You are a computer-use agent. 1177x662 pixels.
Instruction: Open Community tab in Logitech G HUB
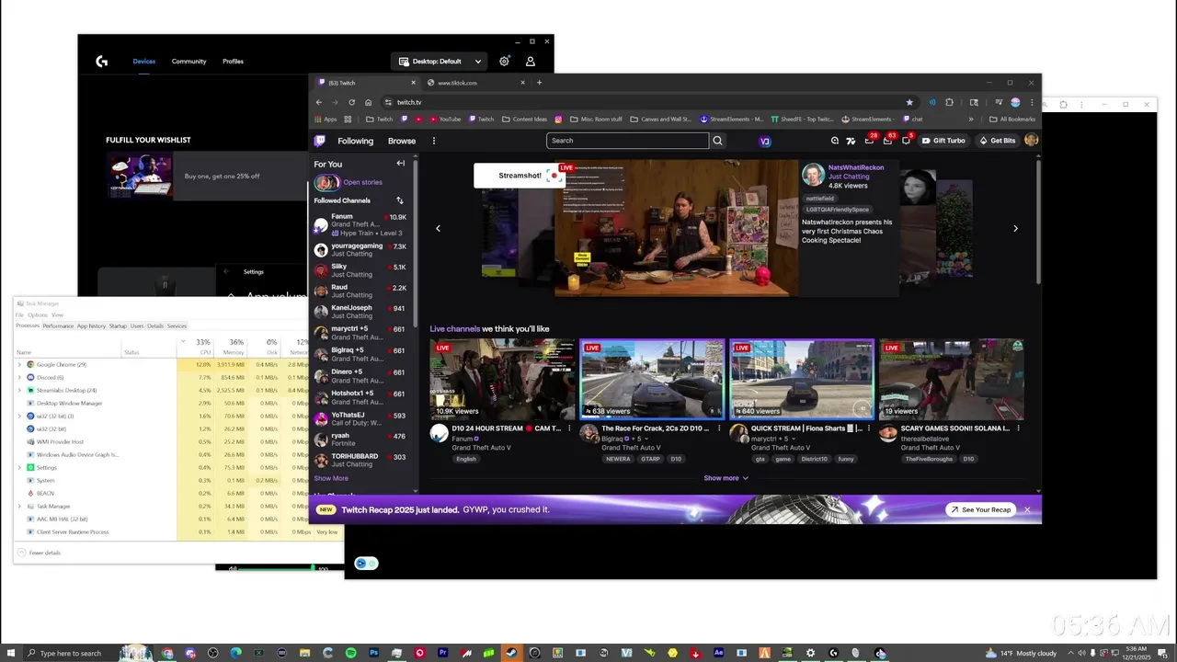(189, 61)
